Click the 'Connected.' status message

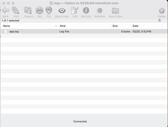pyautogui.click(x=80, y=121)
